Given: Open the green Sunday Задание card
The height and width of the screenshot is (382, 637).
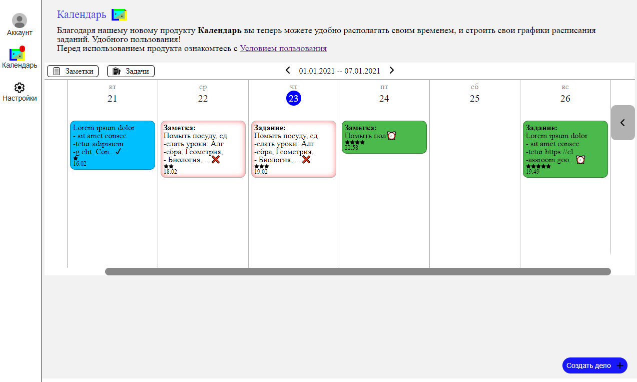Looking at the screenshot, I should pyautogui.click(x=565, y=149).
